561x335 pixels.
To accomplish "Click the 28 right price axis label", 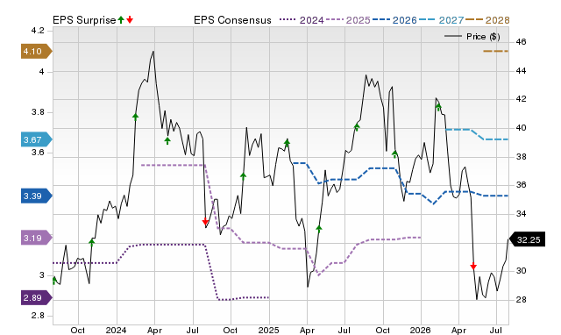I will pos(521,300).
